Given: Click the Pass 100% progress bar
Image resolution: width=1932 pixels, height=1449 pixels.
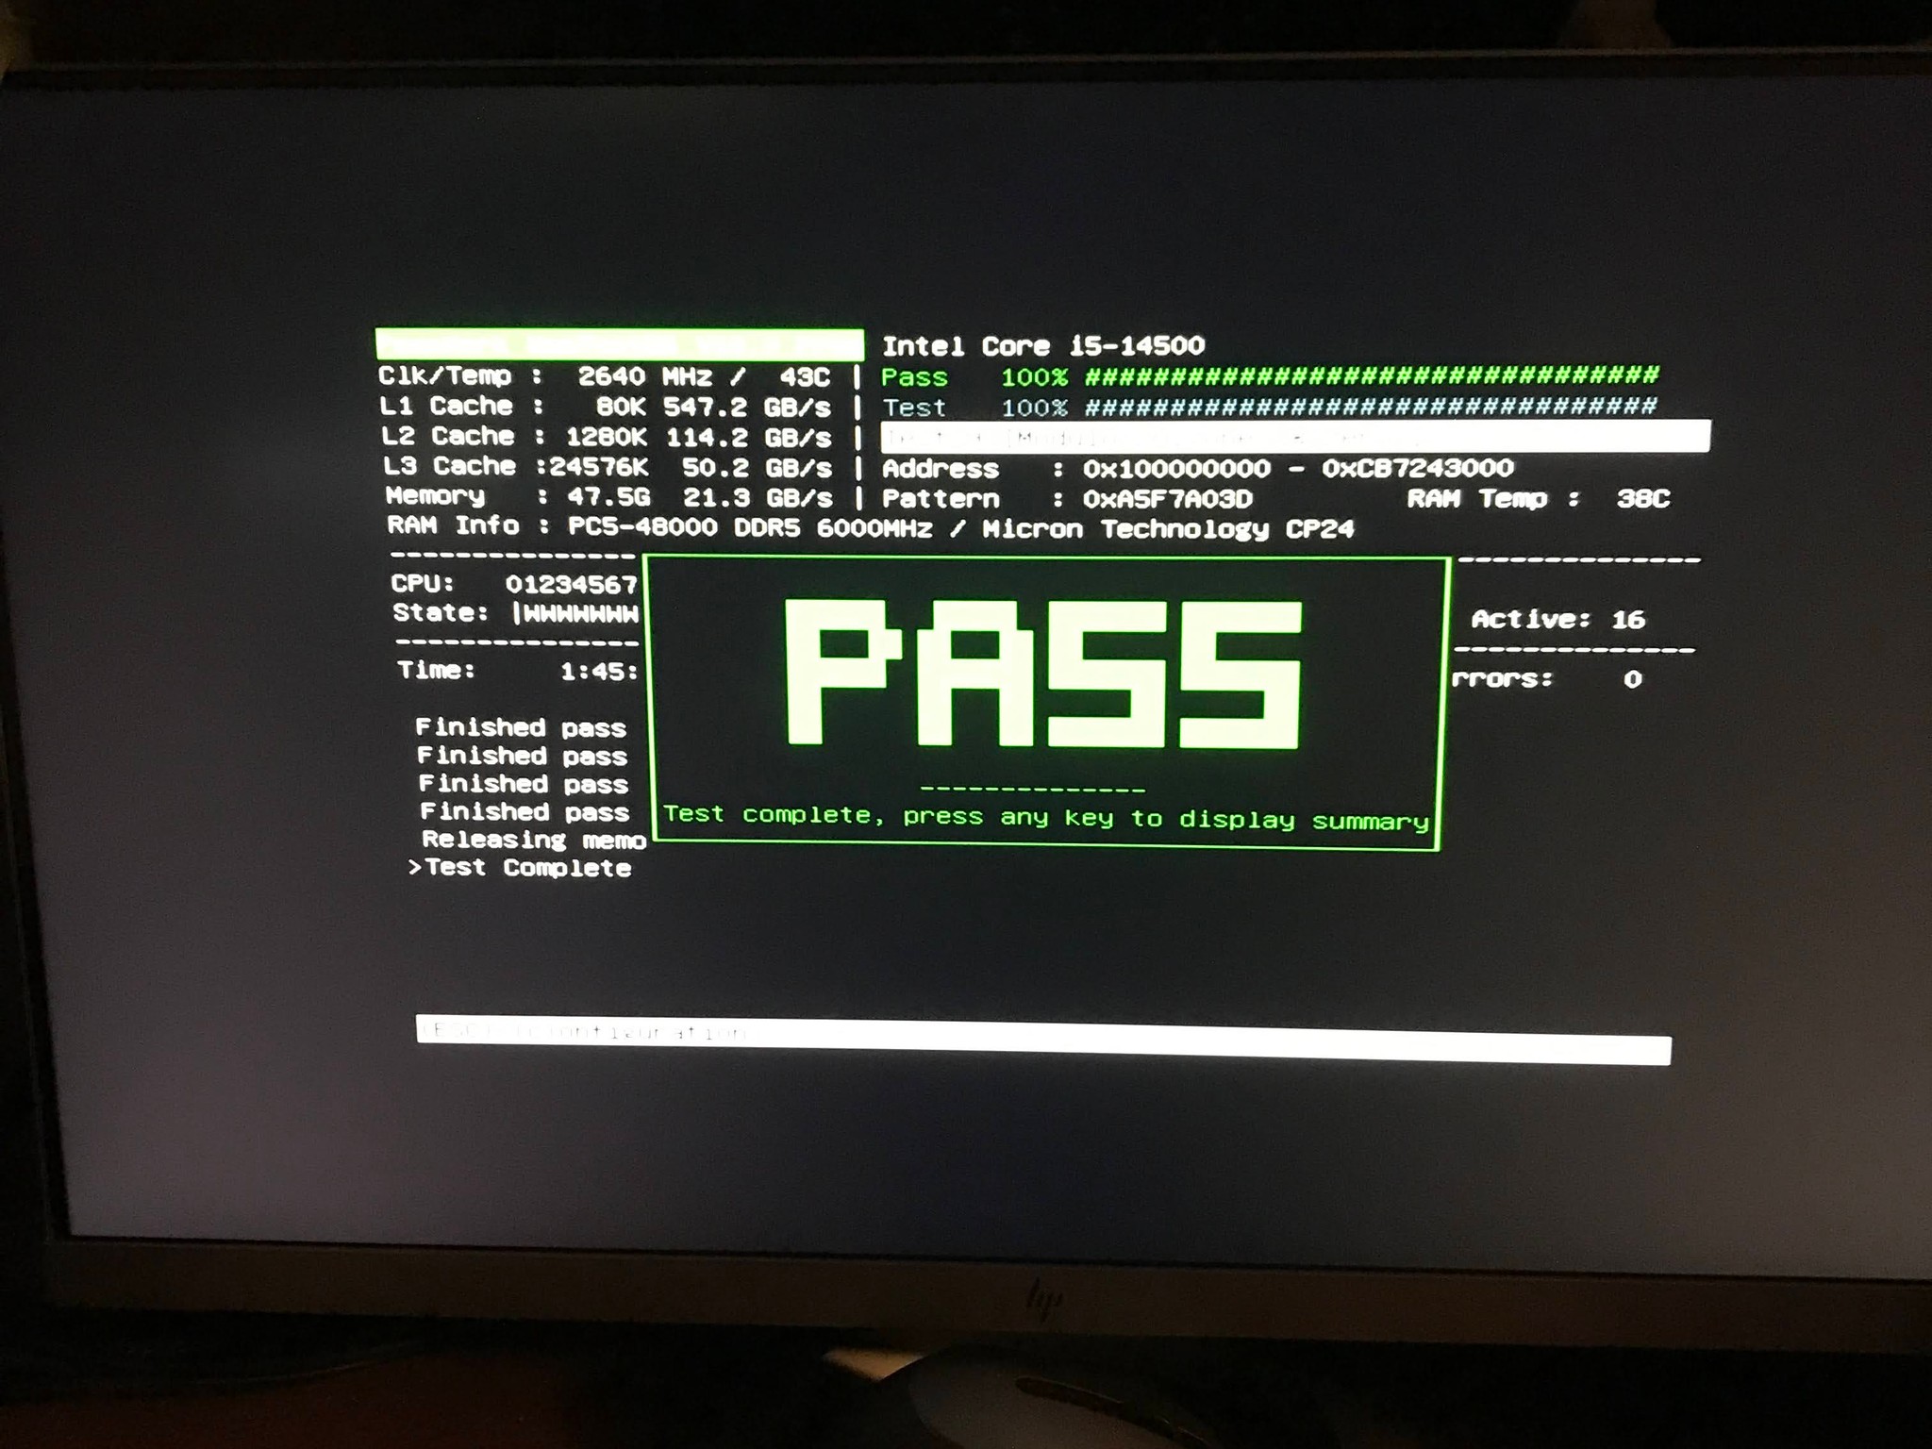Looking at the screenshot, I should tap(1372, 375).
